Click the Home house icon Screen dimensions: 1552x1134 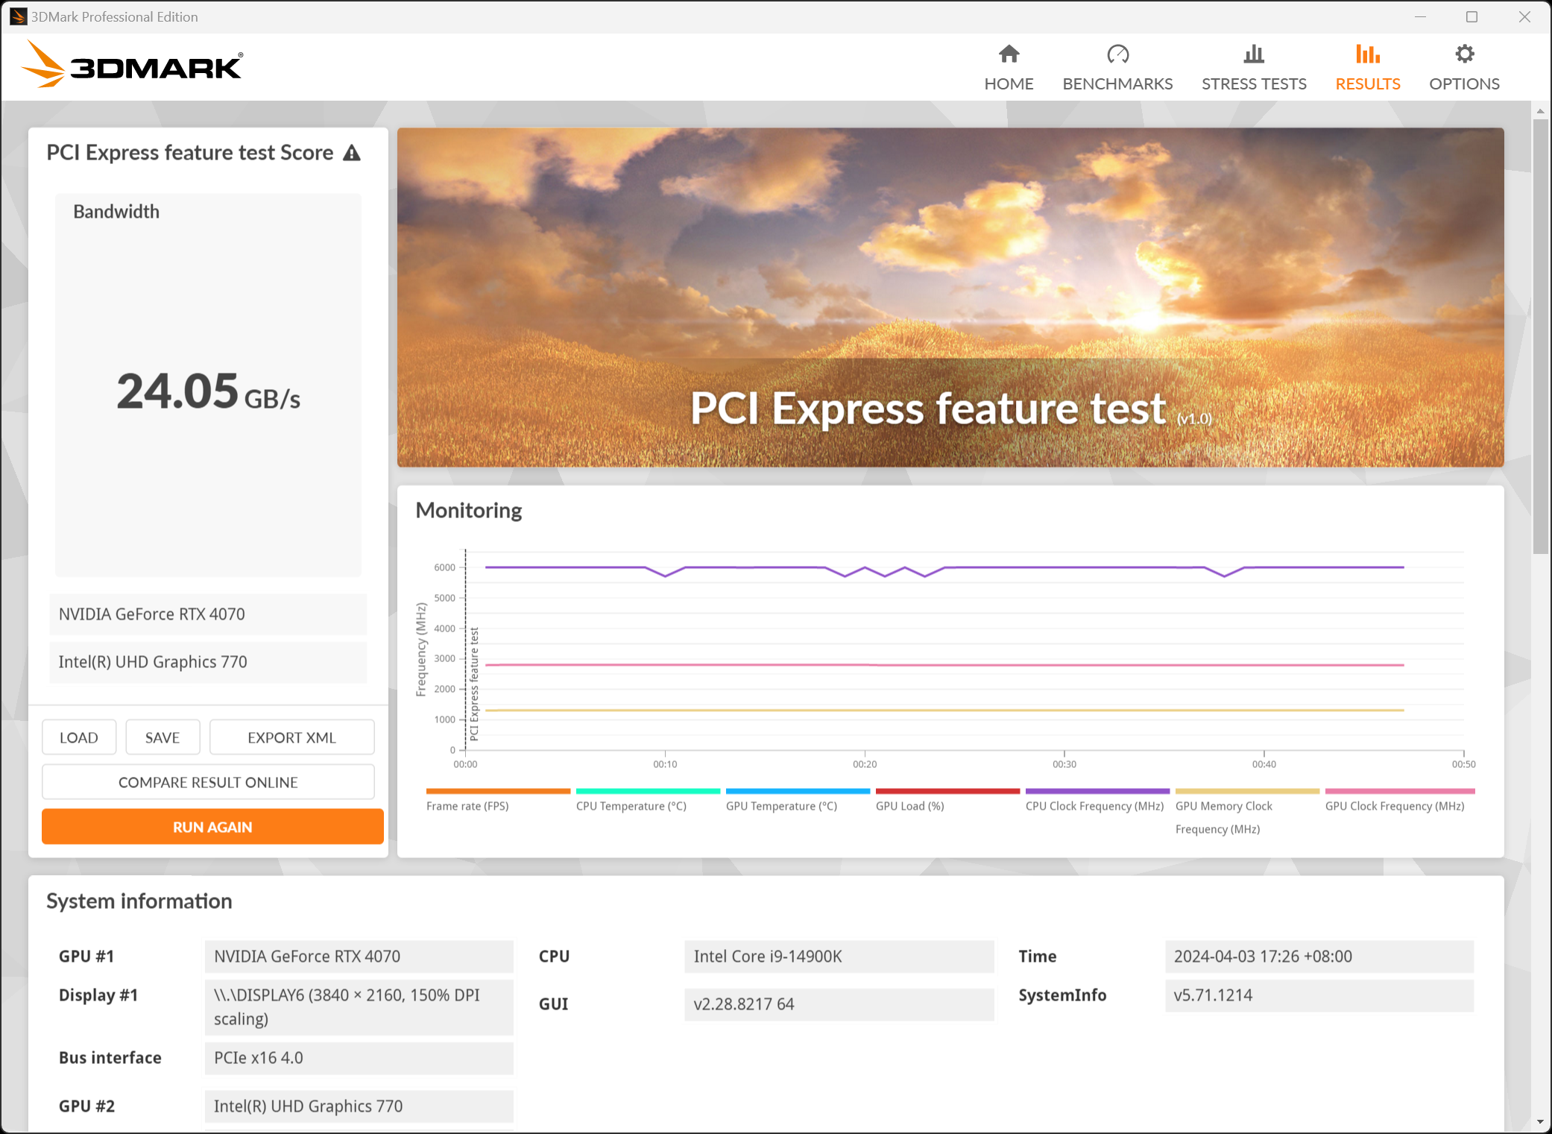pyautogui.click(x=1009, y=54)
